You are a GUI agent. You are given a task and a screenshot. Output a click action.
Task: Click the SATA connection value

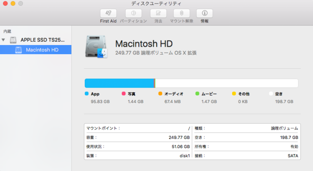point(293,156)
